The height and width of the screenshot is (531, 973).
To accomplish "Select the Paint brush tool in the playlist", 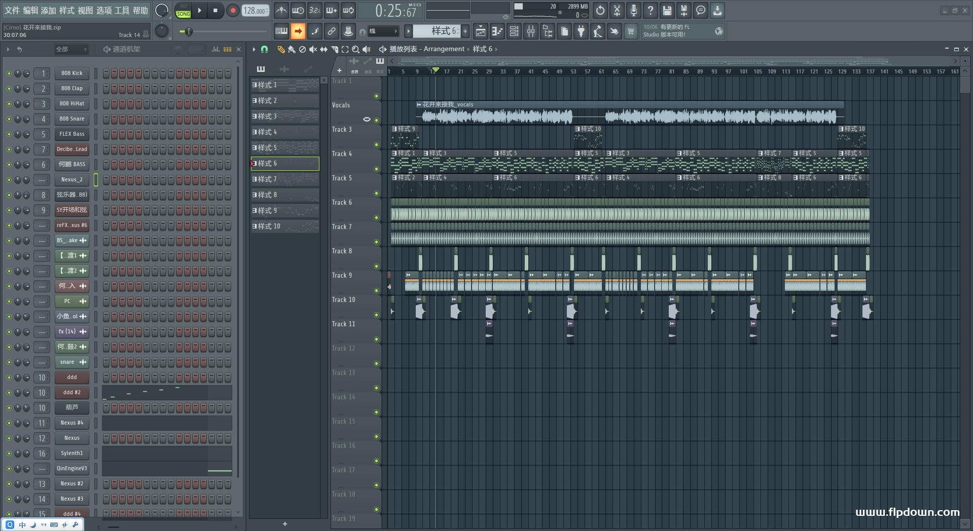I will [x=292, y=49].
